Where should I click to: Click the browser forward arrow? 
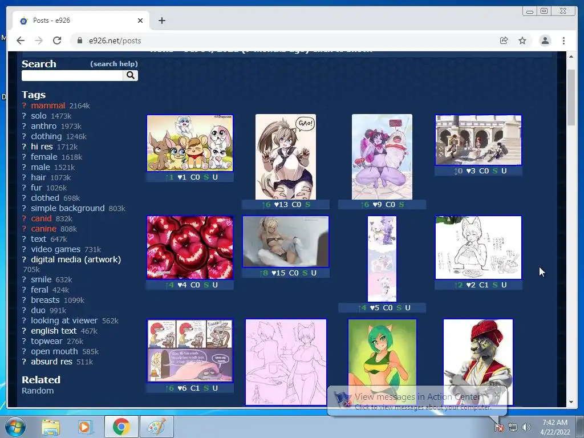pyautogui.click(x=39, y=40)
